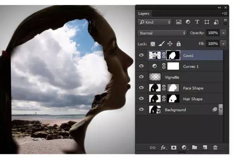This screenshot has height=158, width=233.
Task: Click the delete layer trash icon
Action: pos(215,147)
